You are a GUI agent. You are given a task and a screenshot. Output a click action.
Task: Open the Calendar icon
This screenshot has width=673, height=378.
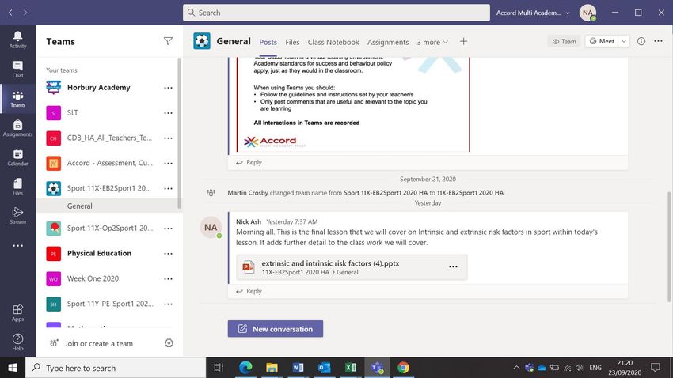(17, 157)
